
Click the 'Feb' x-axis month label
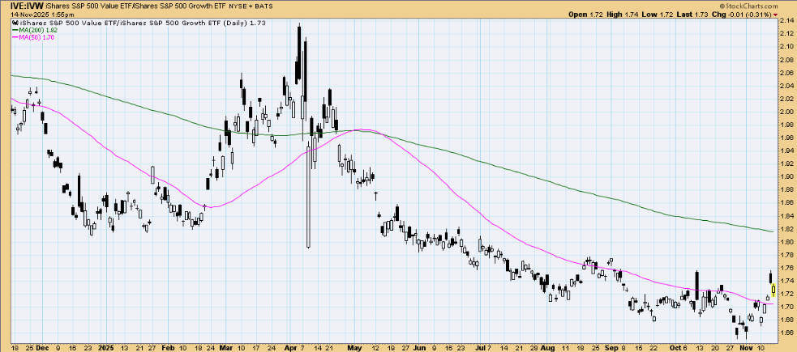[x=168, y=347]
